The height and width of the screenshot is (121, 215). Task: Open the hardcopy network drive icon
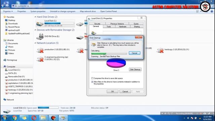coord(160,50)
